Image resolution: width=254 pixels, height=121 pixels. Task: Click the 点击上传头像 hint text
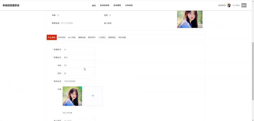tap(67, 113)
